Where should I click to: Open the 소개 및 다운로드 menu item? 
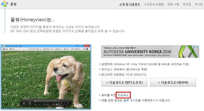point(129,4)
